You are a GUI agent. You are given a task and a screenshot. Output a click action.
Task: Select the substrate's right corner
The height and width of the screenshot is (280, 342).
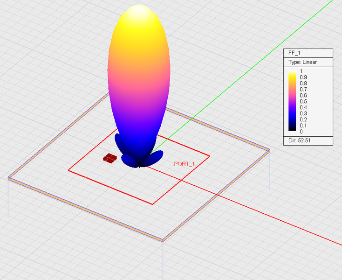[269, 150]
